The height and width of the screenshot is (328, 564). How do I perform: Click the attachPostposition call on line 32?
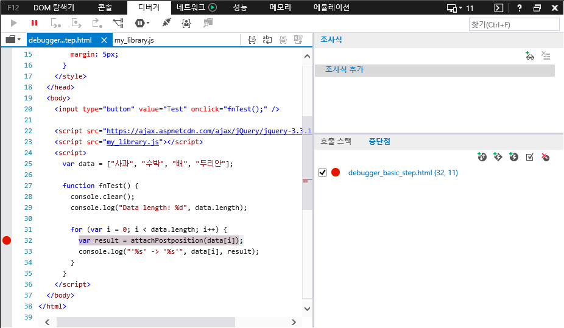(185, 240)
